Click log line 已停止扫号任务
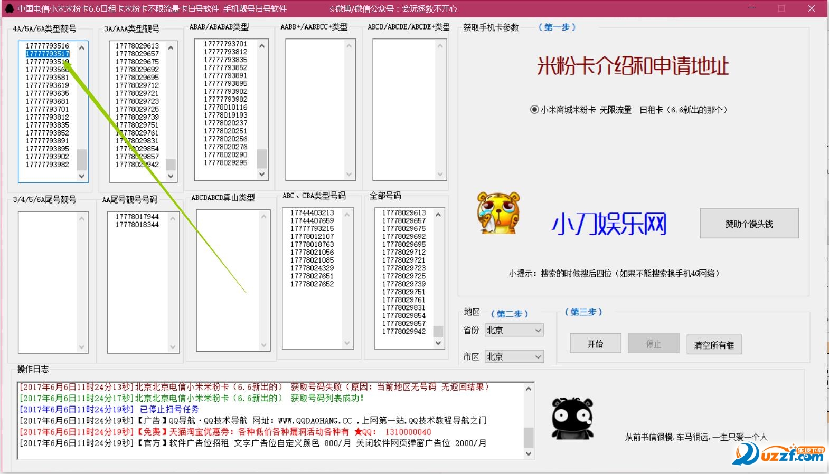Screen dimensions: 829x474 click(x=109, y=409)
